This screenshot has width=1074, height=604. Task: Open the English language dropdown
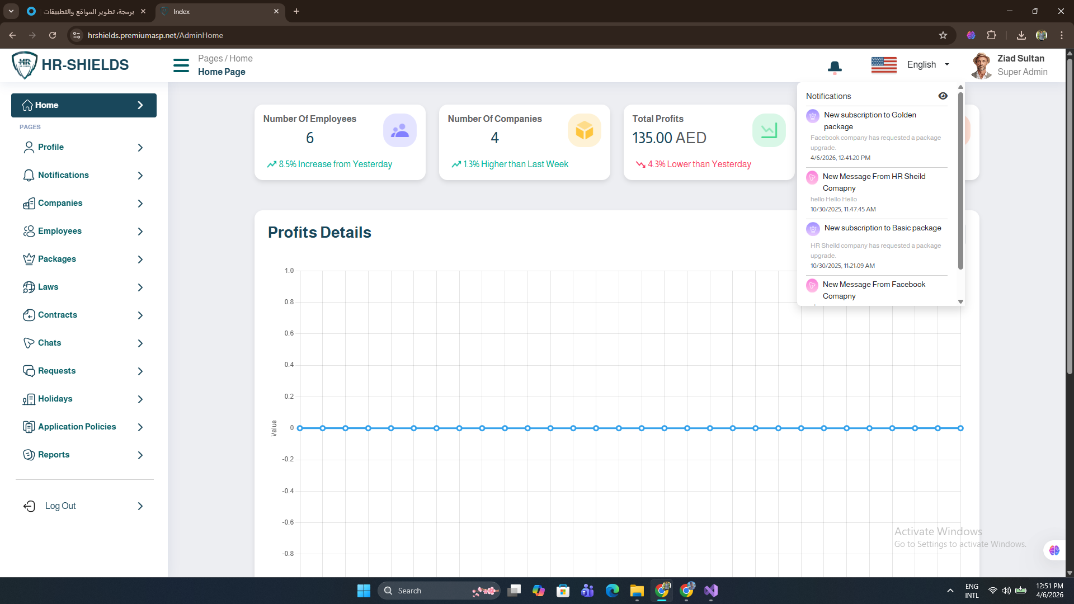click(x=927, y=65)
